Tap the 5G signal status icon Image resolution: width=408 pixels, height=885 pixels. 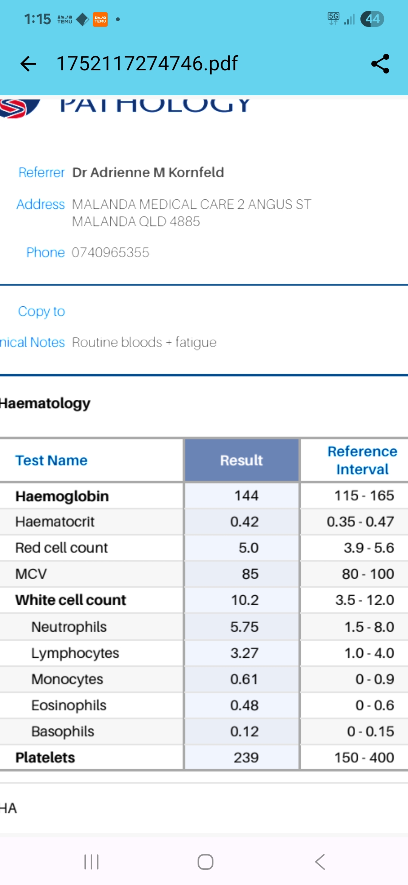coord(334,19)
